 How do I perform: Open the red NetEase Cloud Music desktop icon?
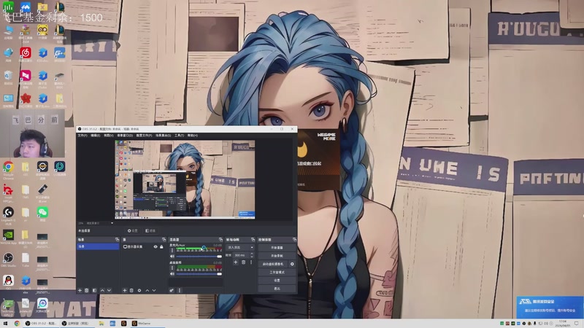point(26,55)
